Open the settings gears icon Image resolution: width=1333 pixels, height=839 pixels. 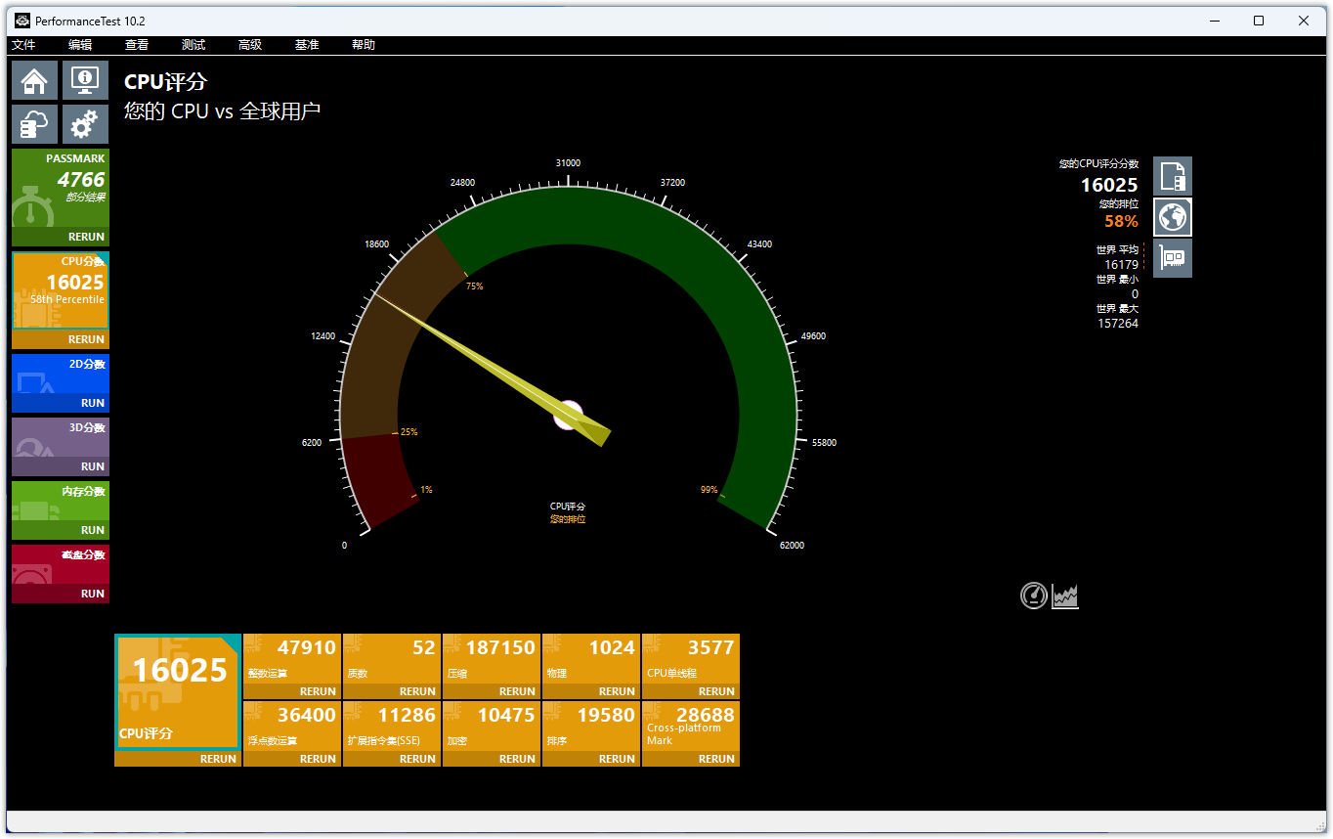pyautogui.click(x=85, y=124)
